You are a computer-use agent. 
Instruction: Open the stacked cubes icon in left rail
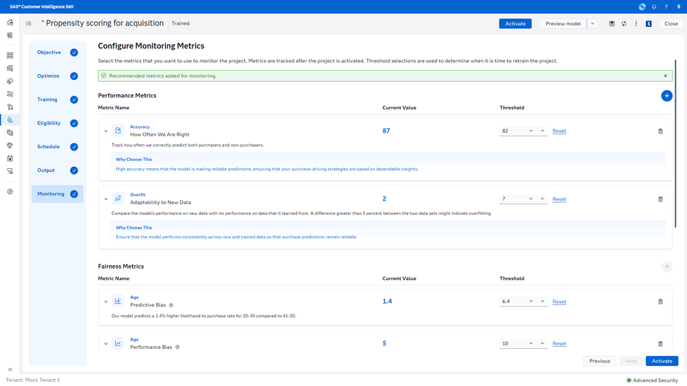click(x=10, y=133)
